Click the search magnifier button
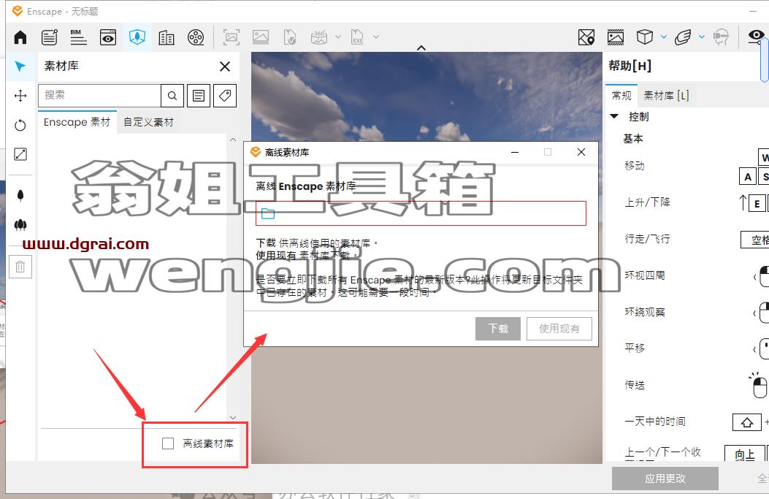The width and height of the screenshot is (769, 499). pos(172,96)
